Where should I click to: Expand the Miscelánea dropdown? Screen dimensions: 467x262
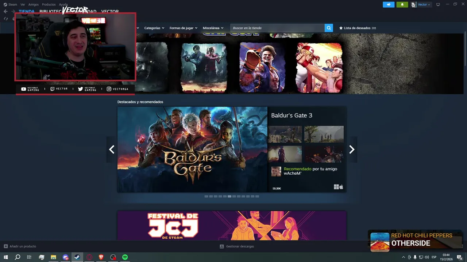pyautogui.click(x=213, y=28)
